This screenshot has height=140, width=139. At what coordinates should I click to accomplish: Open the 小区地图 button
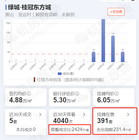click(116, 12)
